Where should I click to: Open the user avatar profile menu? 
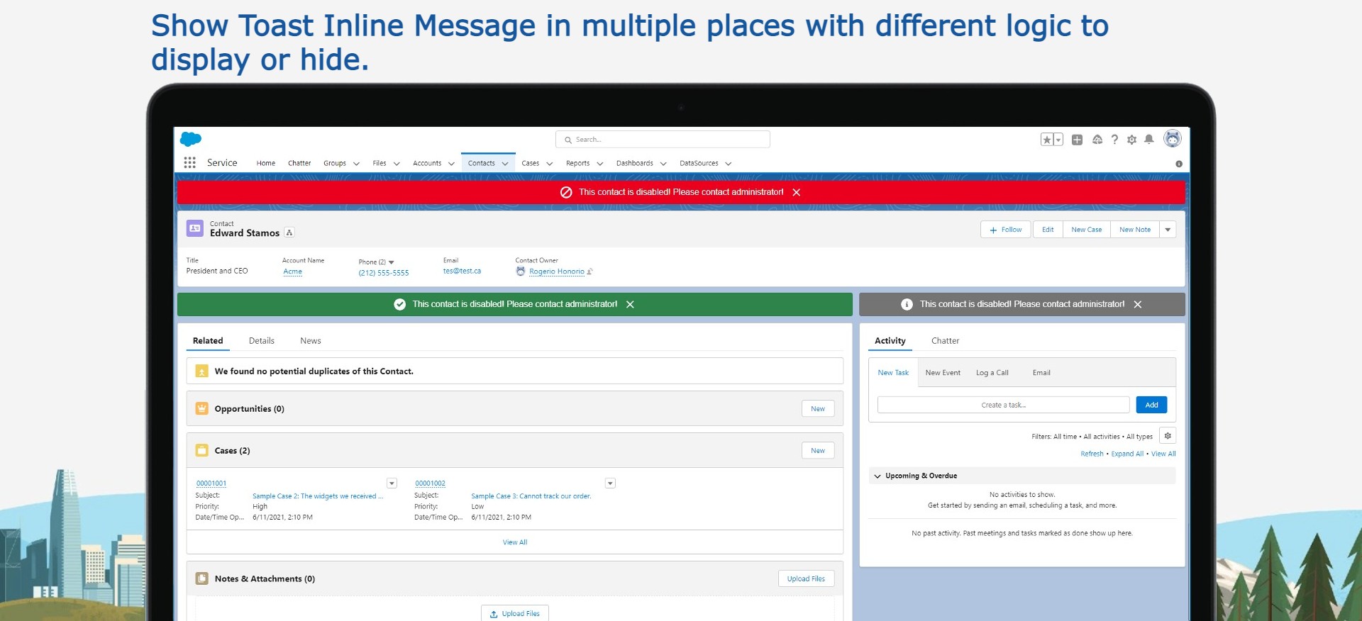coord(1173,139)
